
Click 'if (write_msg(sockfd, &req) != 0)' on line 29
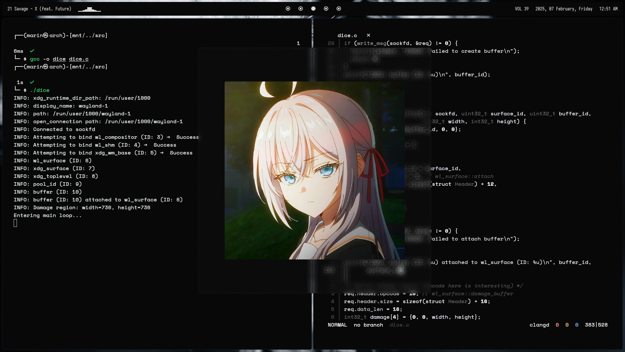401,43
